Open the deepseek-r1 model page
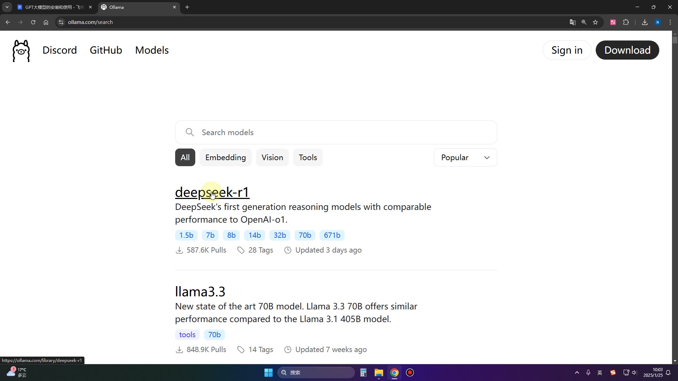This screenshot has height=381, width=678. pyautogui.click(x=212, y=192)
